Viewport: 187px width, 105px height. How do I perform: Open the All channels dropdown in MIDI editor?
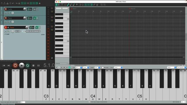pos(181,67)
